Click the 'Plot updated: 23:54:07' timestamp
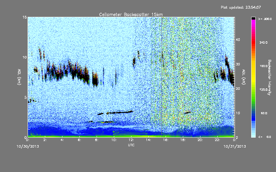 (241, 7)
